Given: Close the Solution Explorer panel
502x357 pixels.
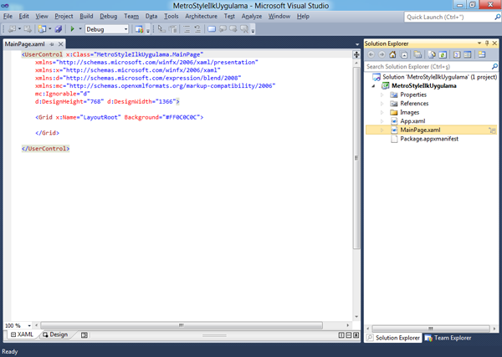Looking at the screenshot, I should (494, 43).
